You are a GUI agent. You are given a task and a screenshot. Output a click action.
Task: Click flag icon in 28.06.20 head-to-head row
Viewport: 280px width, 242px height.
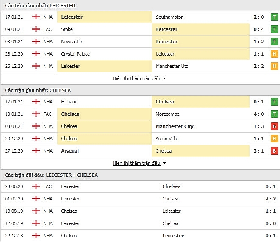(x=36, y=186)
